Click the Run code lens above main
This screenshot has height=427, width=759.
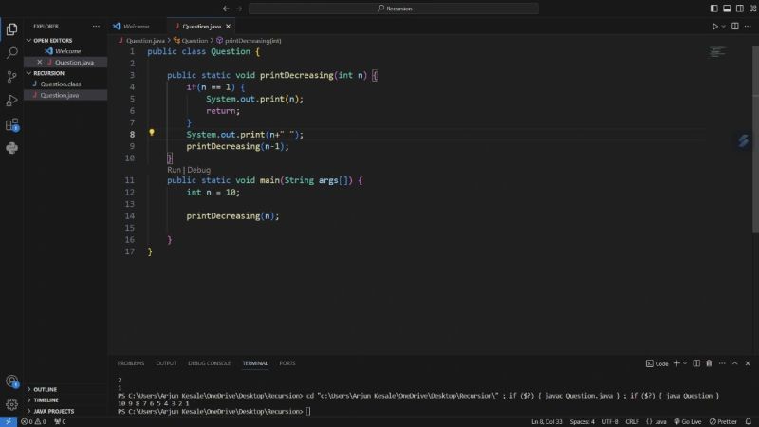[174, 170]
